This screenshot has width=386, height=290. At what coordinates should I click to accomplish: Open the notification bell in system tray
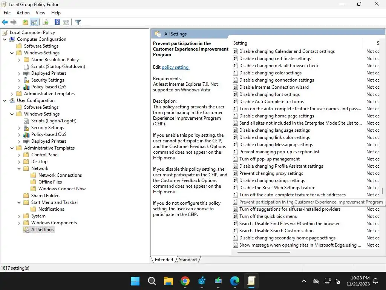(x=376, y=281)
